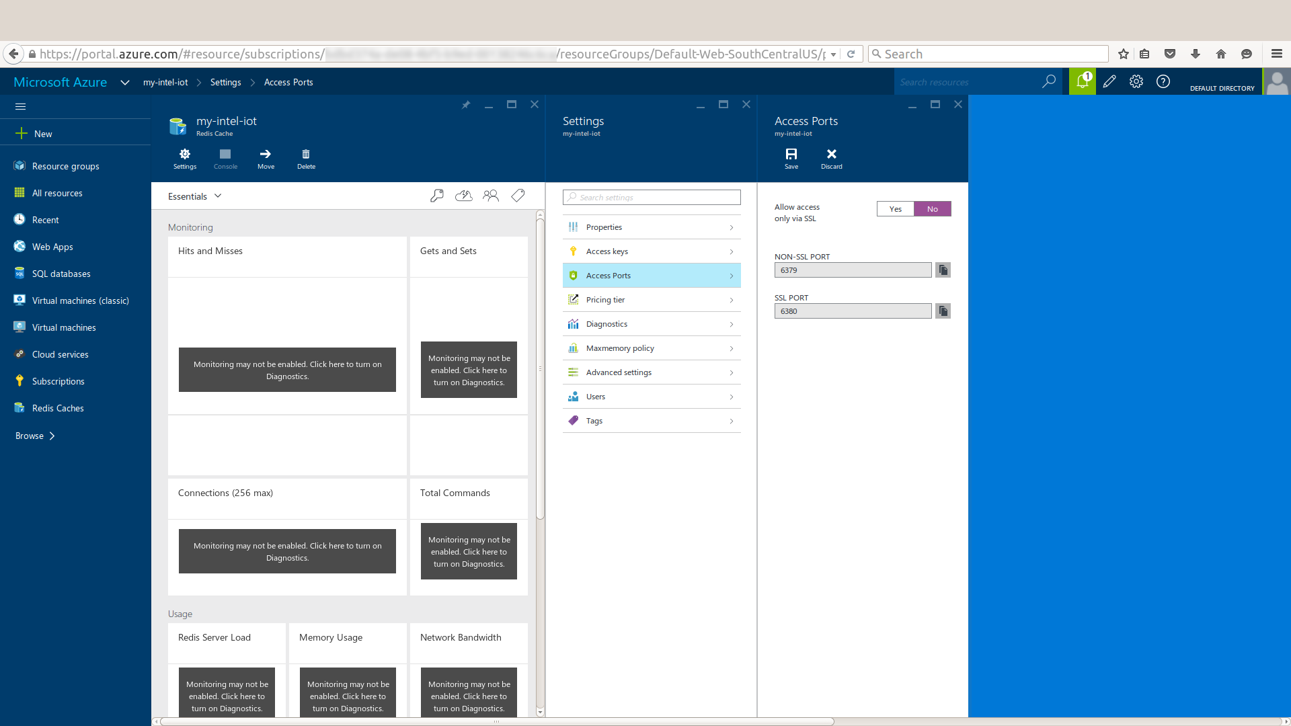
Task: Click the keys icon in Essentials bar
Action: (x=437, y=196)
